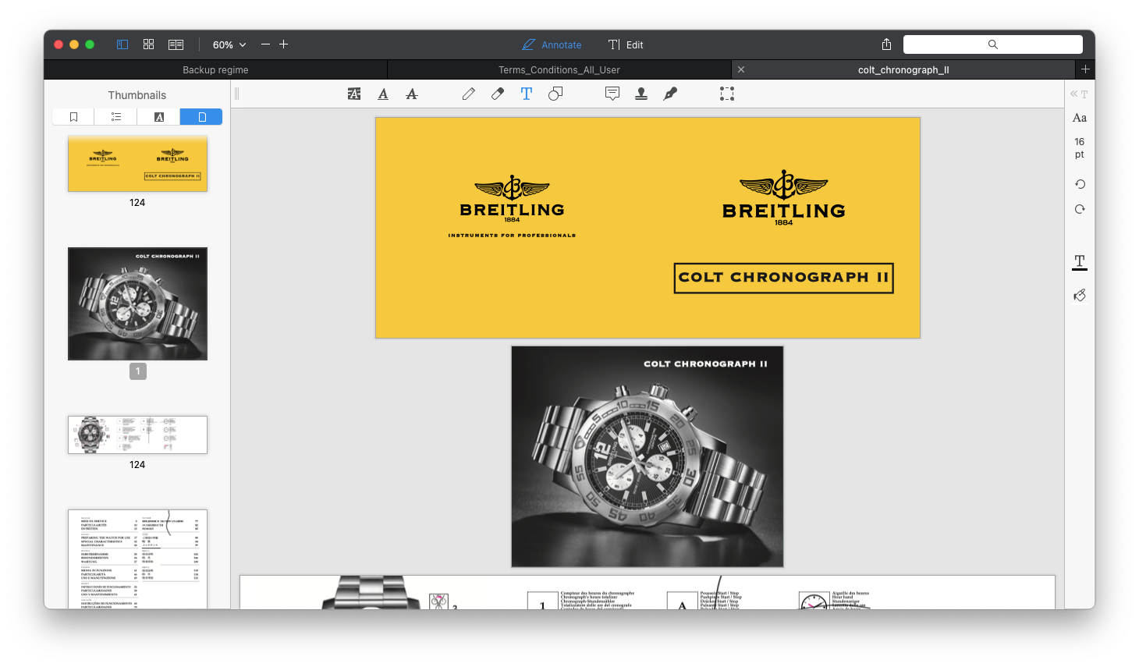Open the fill color picker

point(1080,296)
